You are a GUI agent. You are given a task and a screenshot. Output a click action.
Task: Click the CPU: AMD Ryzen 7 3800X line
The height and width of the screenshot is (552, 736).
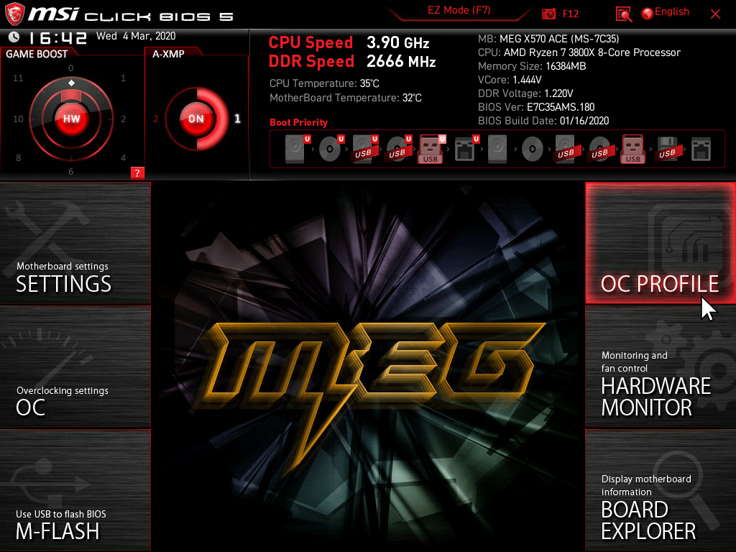[579, 52]
